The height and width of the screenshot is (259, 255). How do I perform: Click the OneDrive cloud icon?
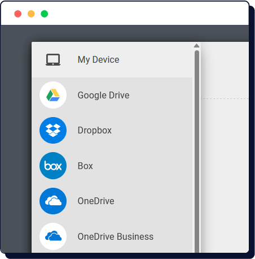tap(53, 201)
